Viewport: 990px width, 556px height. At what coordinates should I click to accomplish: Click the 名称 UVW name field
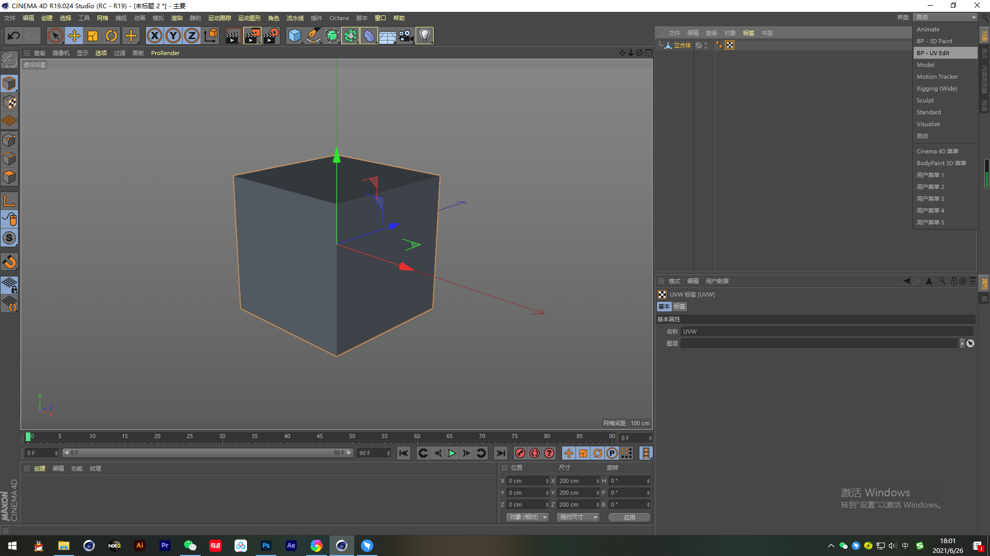(x=827, y=332)
